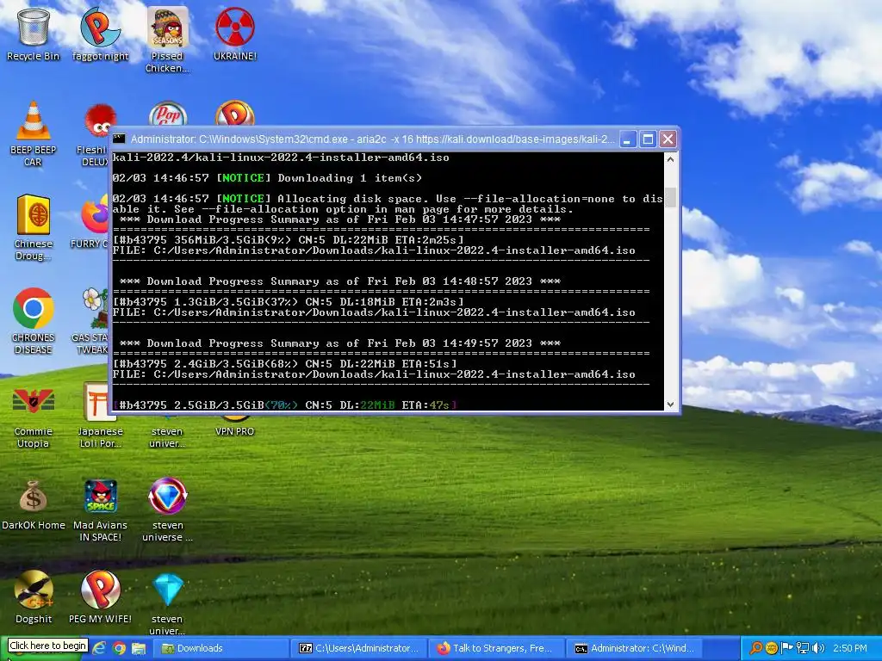
Task: Click the "Allocating disk space" notice line
Action: 388,203
